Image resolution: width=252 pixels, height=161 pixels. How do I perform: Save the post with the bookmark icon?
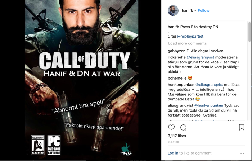(x=242, y=127)
